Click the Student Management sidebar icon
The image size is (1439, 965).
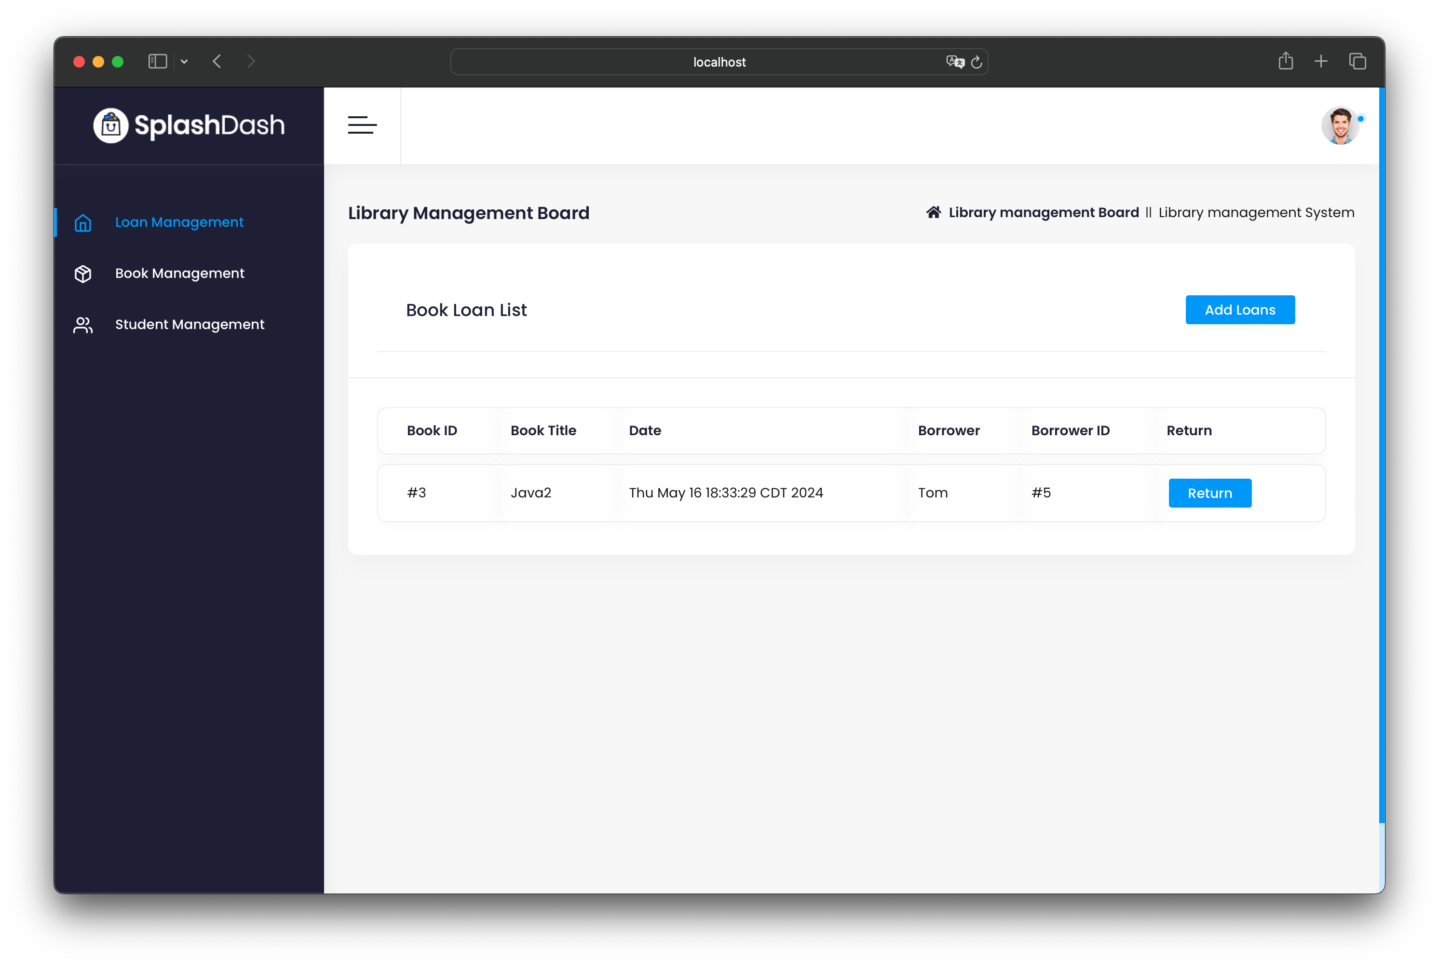tap(84, 324)
